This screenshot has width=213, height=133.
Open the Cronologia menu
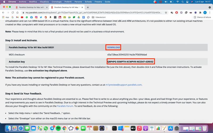click(56, 2)
